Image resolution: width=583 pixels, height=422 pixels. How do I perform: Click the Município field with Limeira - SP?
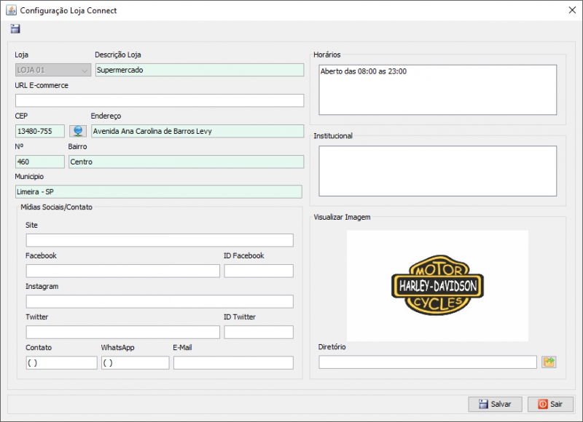[158, 192]
